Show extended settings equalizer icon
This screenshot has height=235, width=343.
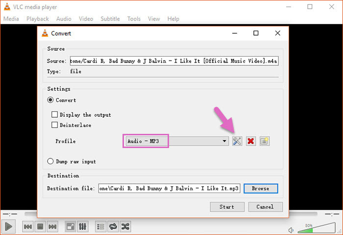[x=82, y=227]
